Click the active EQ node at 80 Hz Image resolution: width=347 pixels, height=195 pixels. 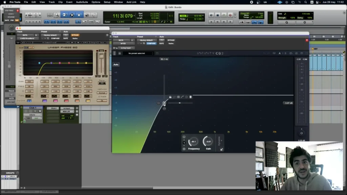point(164,103)
